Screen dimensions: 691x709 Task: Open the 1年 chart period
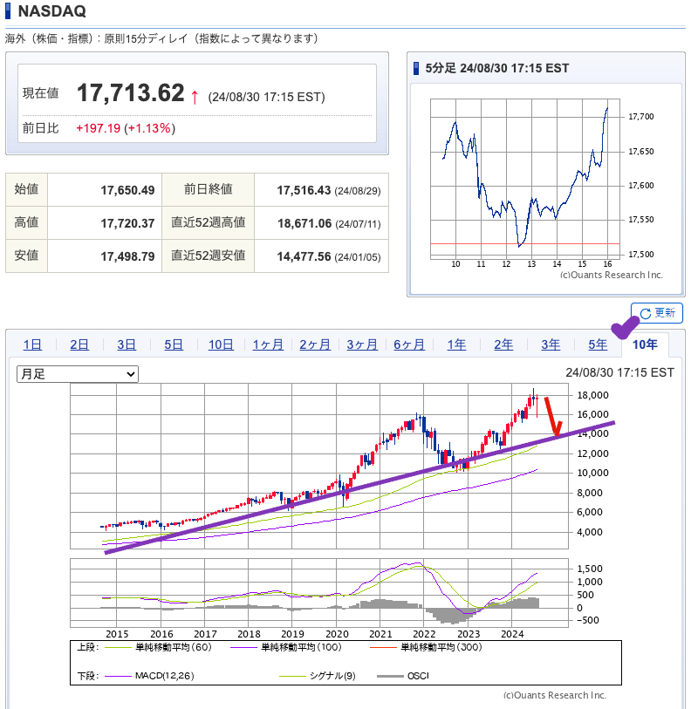click(456, 344)
